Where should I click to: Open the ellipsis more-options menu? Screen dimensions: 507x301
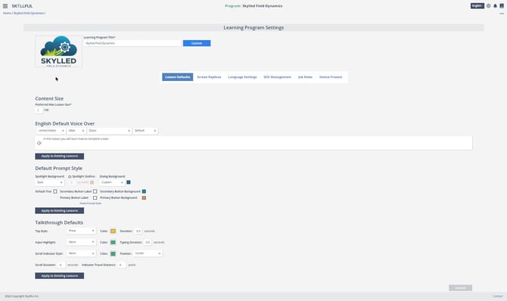(502, 14)
